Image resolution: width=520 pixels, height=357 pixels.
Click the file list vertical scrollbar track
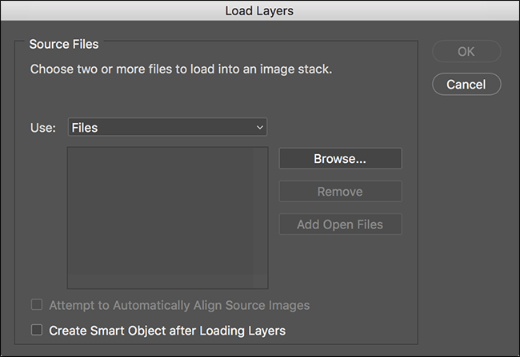[260, 211]
